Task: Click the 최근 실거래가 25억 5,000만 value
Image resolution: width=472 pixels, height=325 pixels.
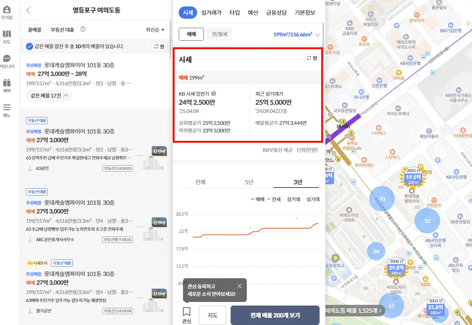Action: coord(273,103)
